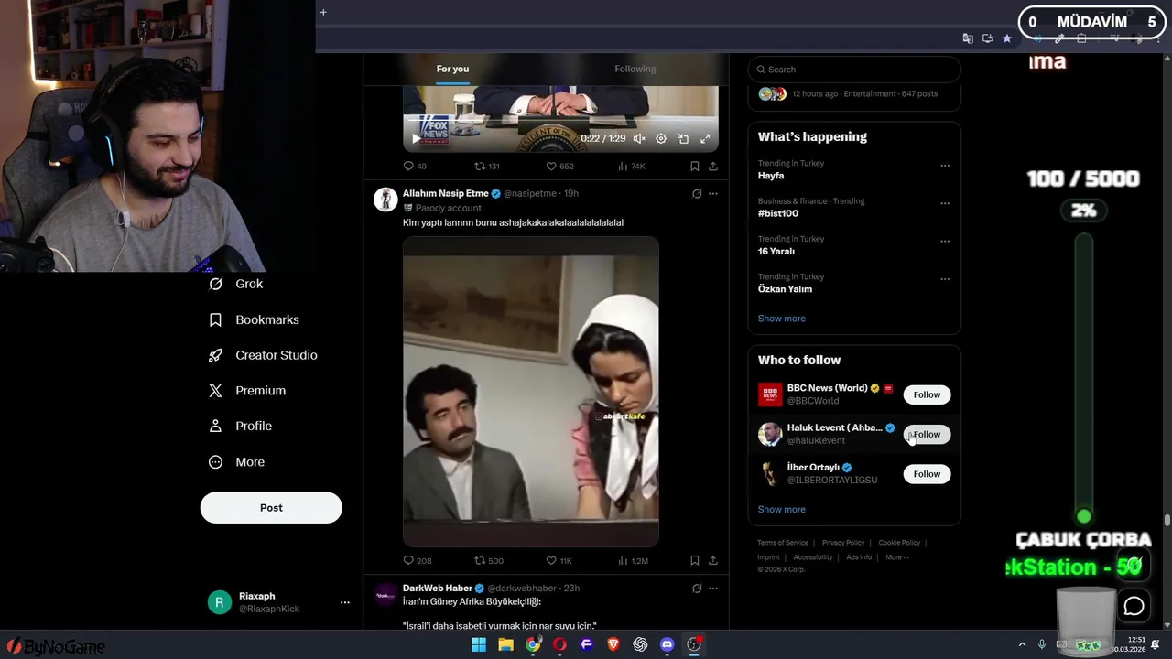Open Brave browser from taskbar
1172x659 pixels.
point(613,644)
